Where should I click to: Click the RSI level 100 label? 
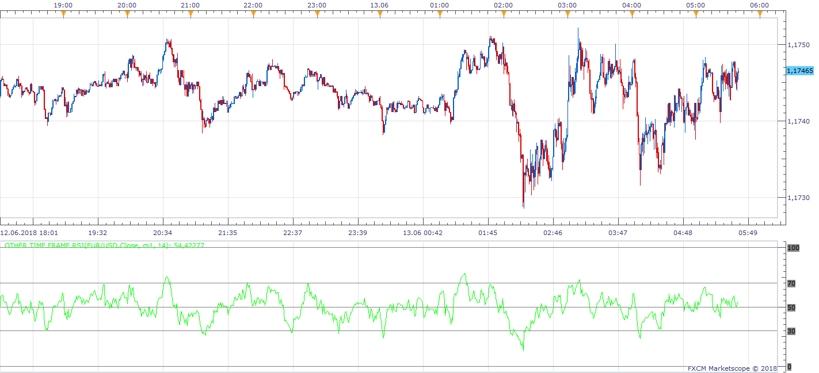793,248
